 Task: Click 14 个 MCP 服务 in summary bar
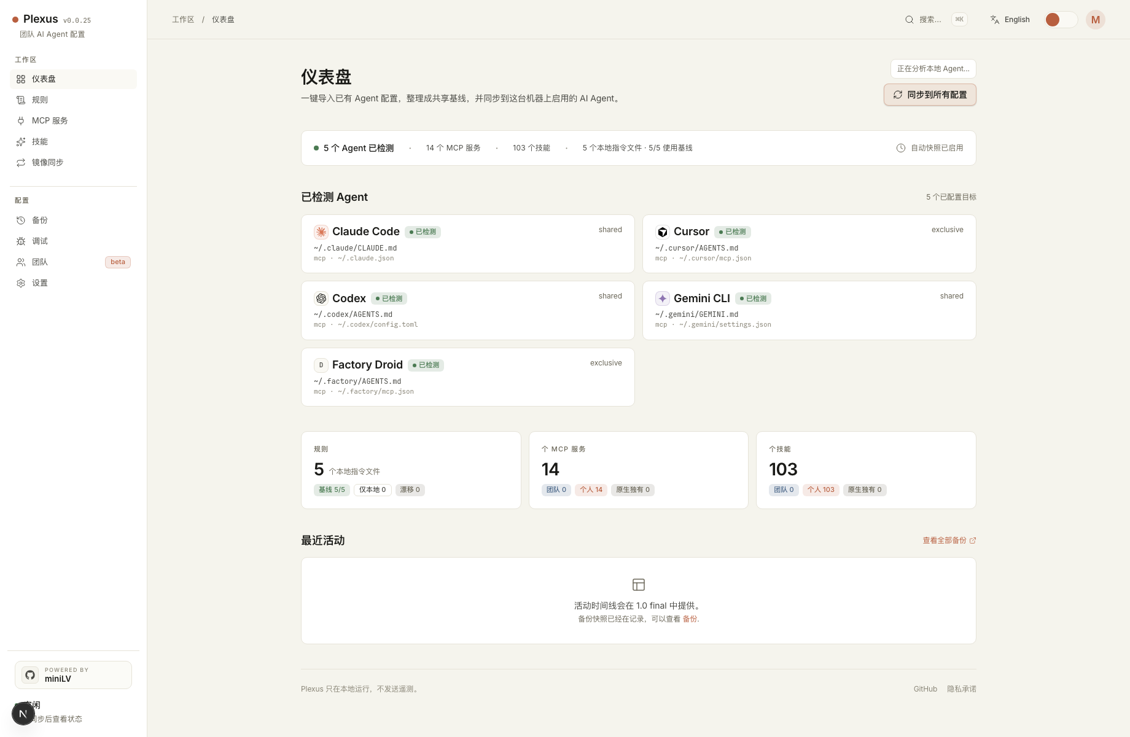tap(453, 148)
